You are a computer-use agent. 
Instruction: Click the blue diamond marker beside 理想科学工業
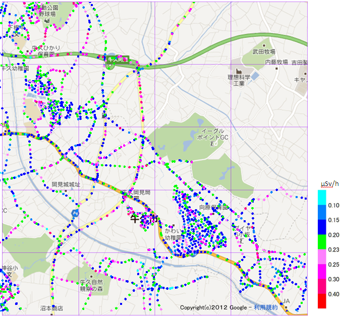point(255,77)
